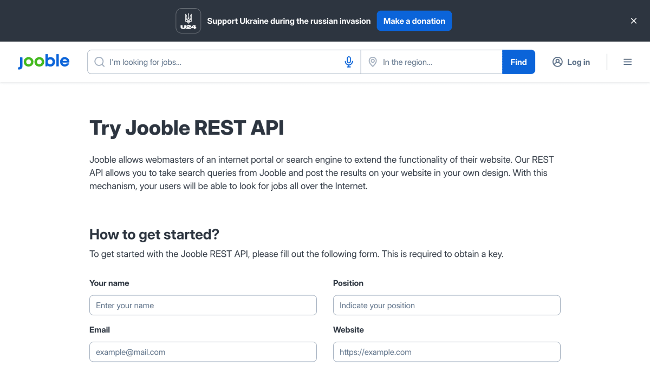Viewport: 650px width, 365px height.
Task: Close the Support Ukraine banner
Action: [x=634, y=21]
